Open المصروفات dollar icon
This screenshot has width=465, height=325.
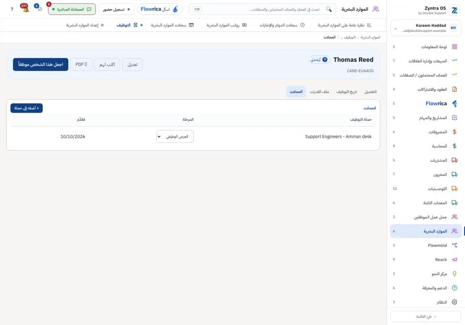click(x=454, y=132)
